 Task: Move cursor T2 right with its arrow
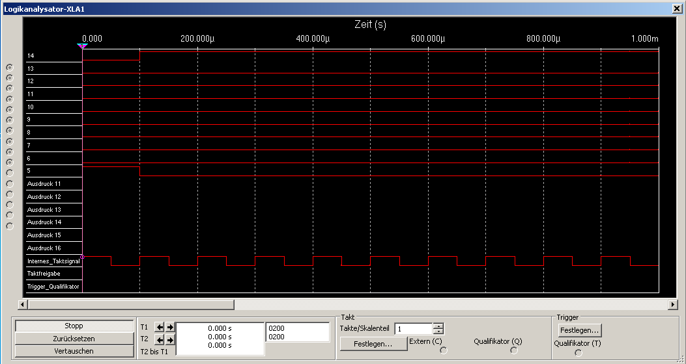[x=170, y=339]
